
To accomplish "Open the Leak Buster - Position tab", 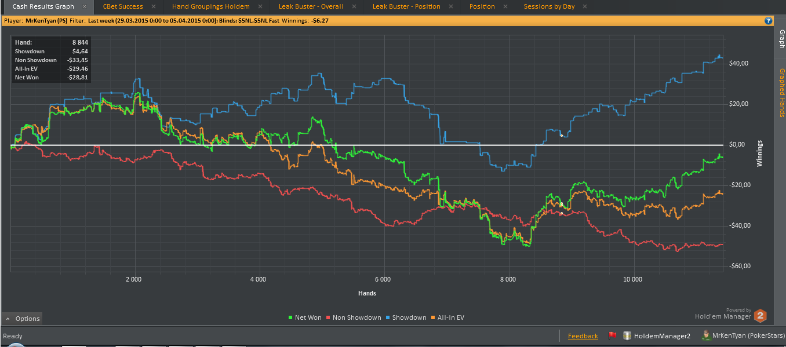I will tap(406, 6).
